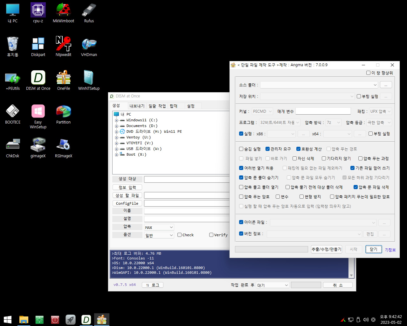Switch to the 내보내기 tab
The image size is (407, 326).
click(137, 106)
